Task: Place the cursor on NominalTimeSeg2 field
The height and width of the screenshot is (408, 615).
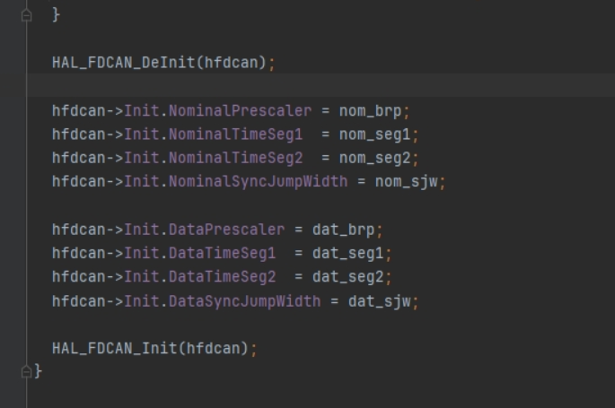Action: click(x=236, y=158)
